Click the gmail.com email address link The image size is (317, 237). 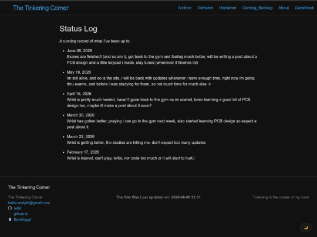29,202
